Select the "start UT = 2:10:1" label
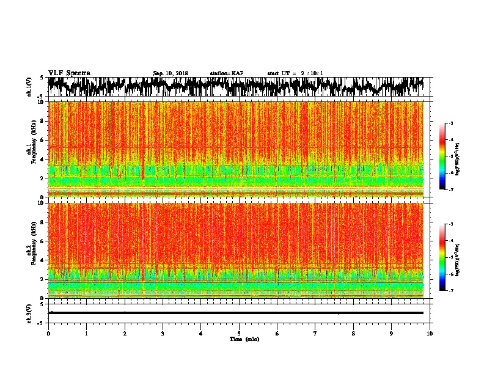This screenshot has width=484, height=374. pyautogui.click(x=295, y=73)
